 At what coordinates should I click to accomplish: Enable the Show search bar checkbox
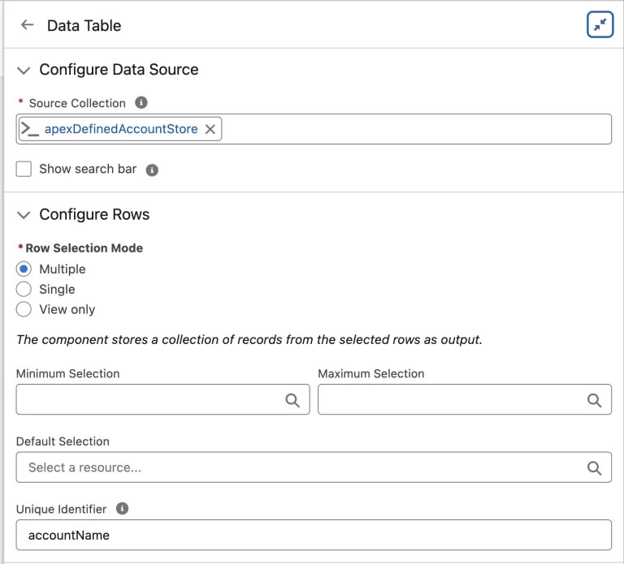24,170
